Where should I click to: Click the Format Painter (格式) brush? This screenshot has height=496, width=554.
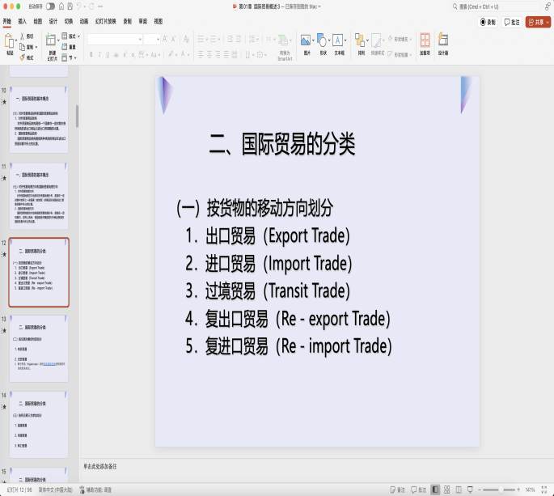[21, 57]
